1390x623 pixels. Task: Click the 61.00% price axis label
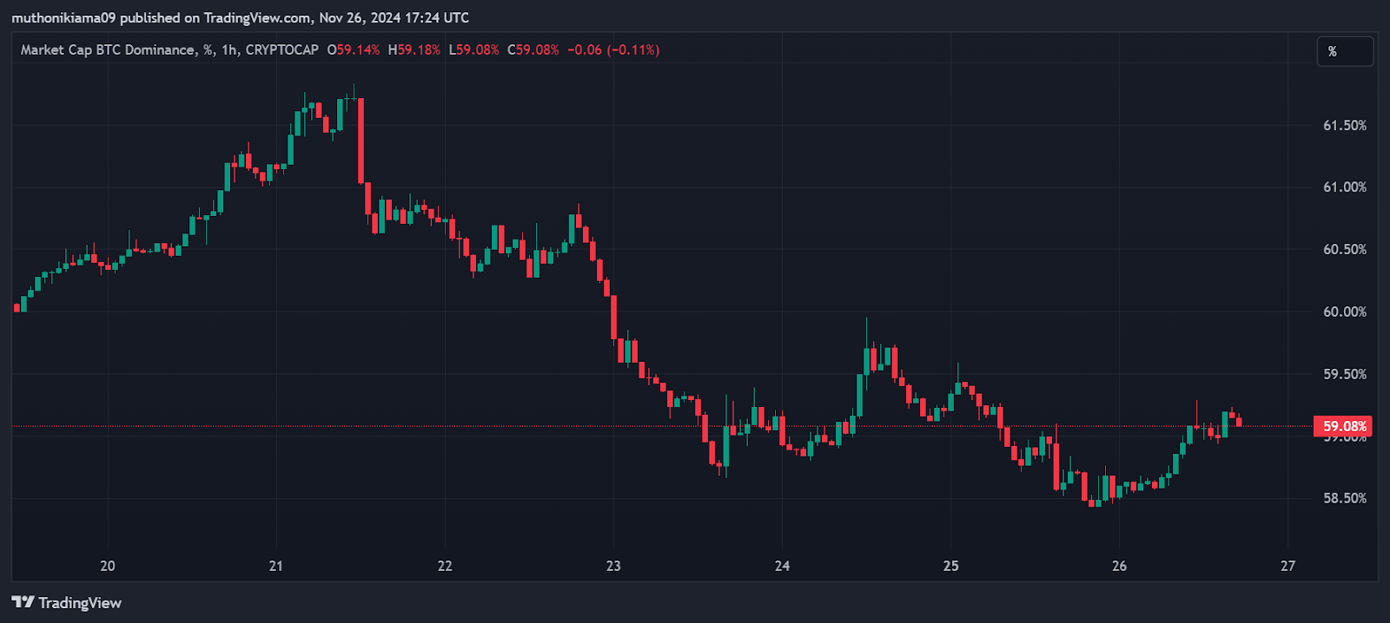click(x=1345, y=187)
